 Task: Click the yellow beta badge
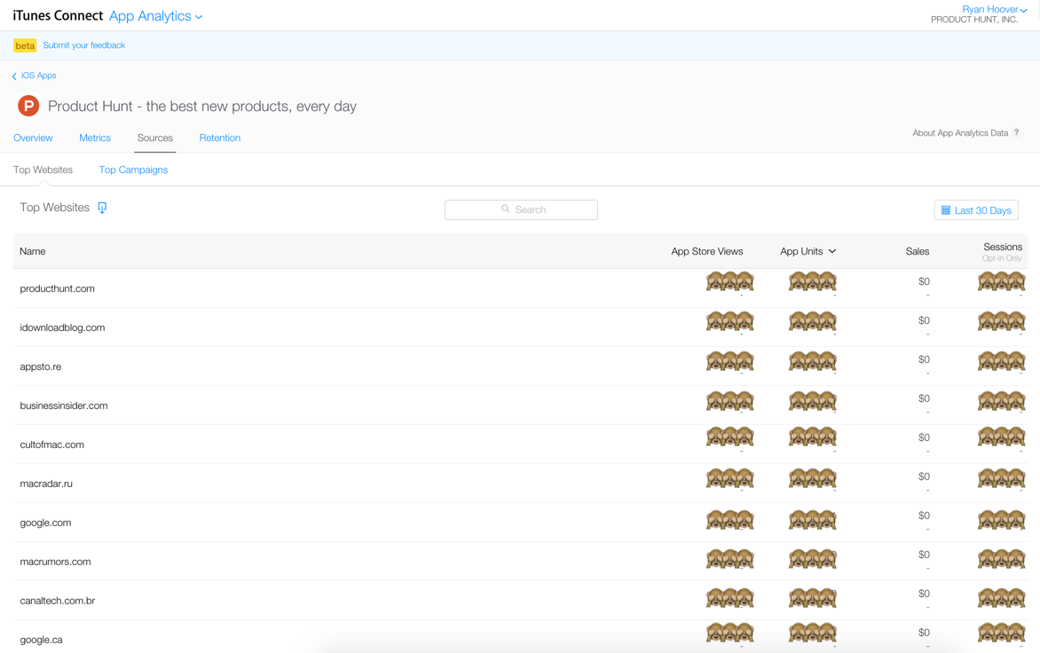25,46
